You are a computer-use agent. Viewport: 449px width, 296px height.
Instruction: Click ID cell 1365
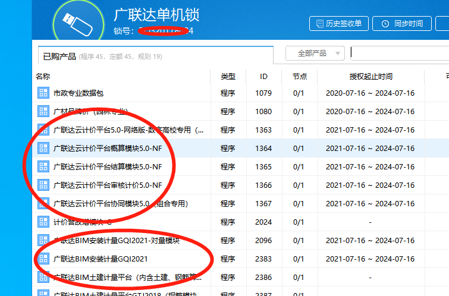pos(263,166)
